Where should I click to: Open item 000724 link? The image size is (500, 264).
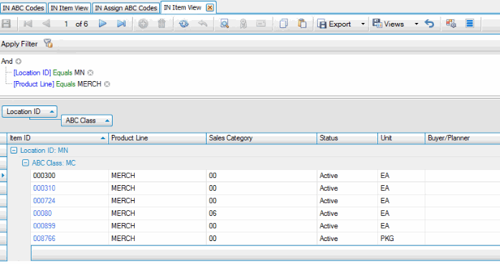(44, 201)
